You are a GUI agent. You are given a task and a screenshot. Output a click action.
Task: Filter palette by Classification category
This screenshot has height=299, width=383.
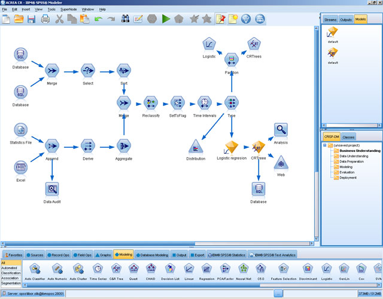pyautogui.click(x=11, y=273)
